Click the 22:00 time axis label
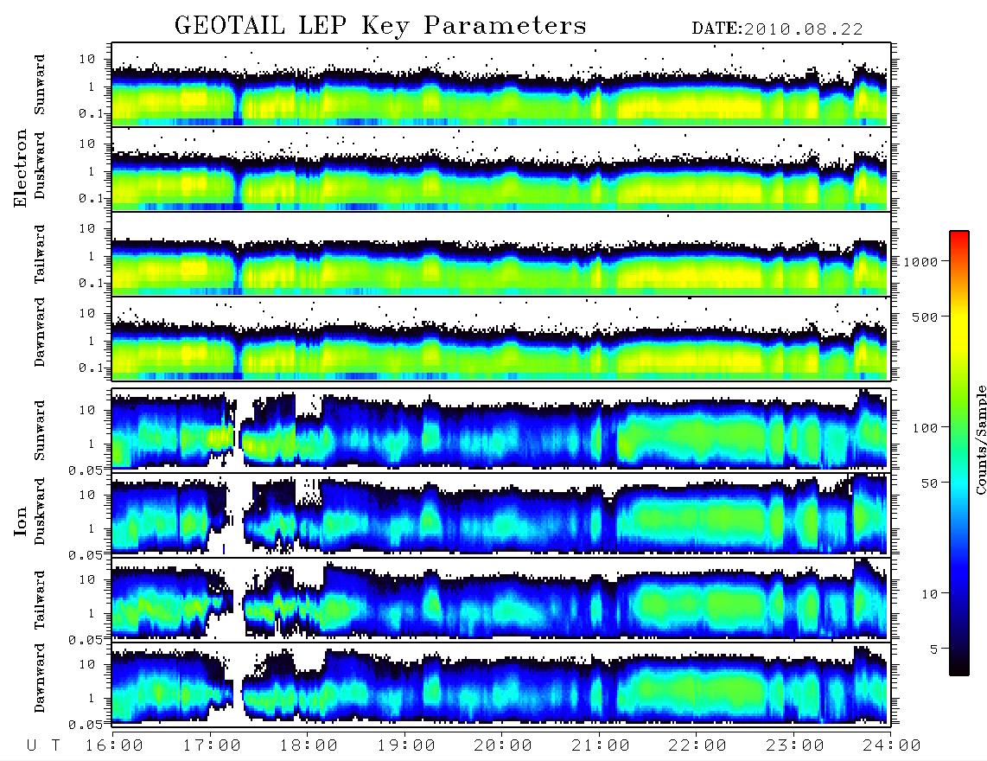The height and width of the screenshot is (761, 987). 697,745
